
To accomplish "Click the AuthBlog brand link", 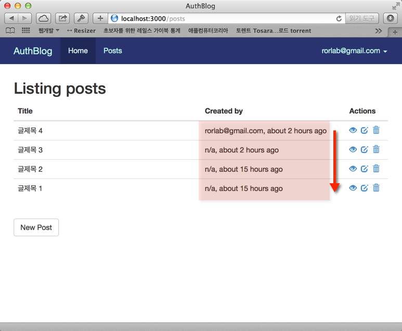I will (33, 51).
